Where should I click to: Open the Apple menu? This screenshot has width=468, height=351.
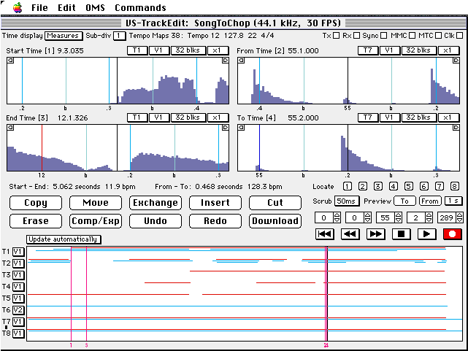pyautogui.click(x=18, y=7)
